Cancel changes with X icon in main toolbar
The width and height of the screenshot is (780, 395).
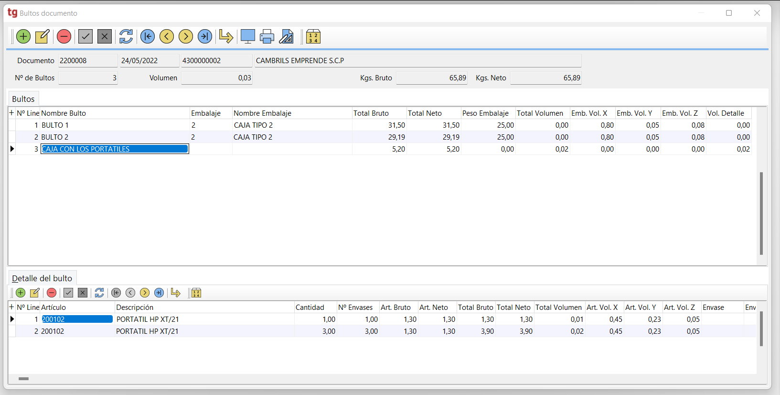click(105, 36)
